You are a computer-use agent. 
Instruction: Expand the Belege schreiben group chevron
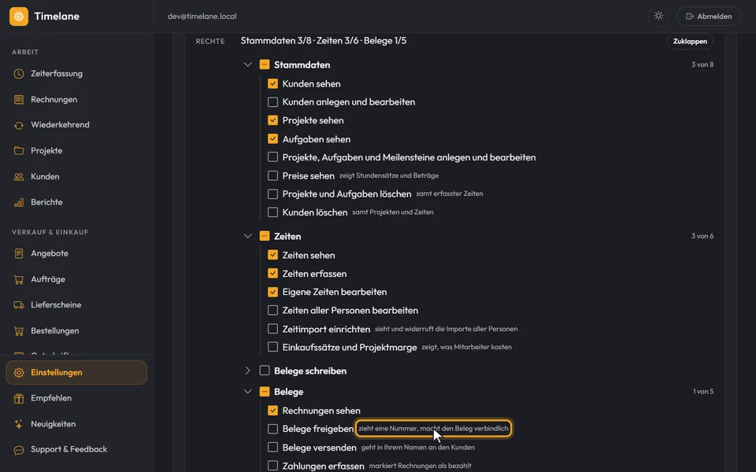point(248,371)
